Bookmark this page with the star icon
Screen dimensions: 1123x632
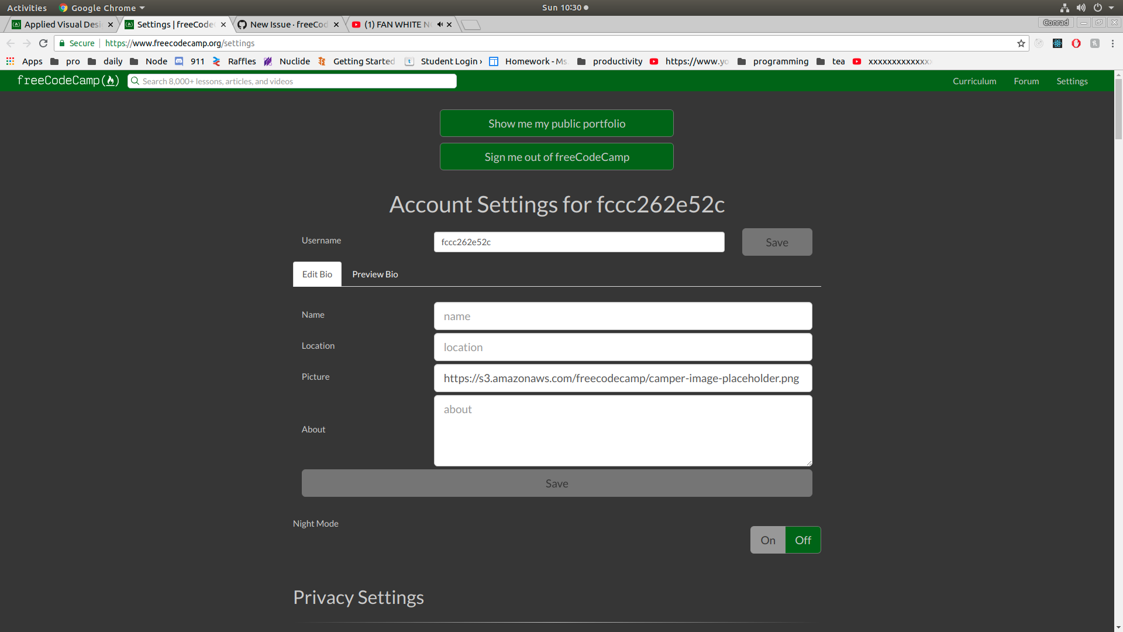pyautogui.click(x=1021, y=43)
